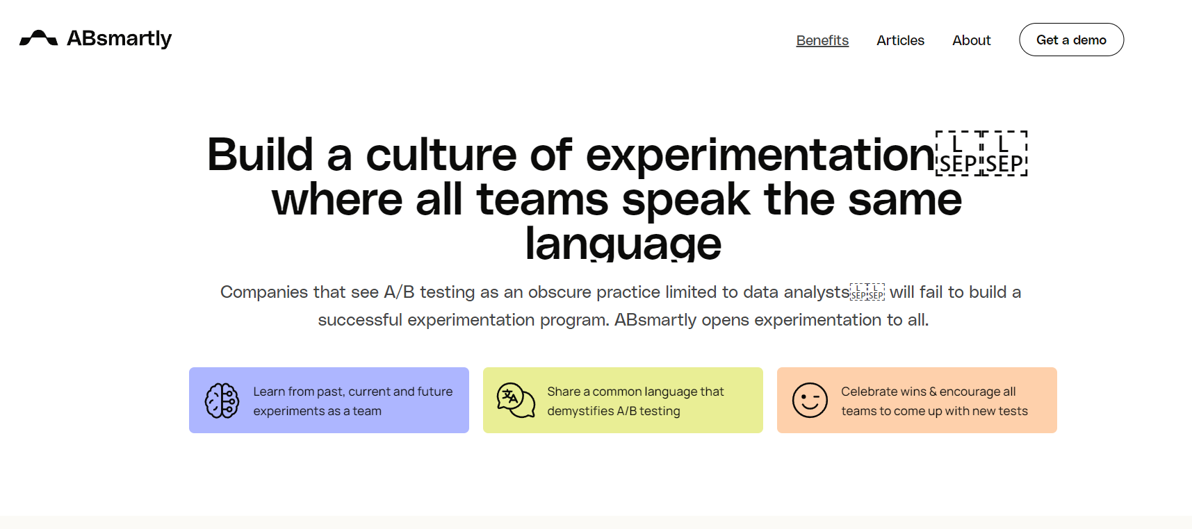The image size is (1192, 529).
Task: Click the ABsmartly logo mark
Action: coord(38,38)
